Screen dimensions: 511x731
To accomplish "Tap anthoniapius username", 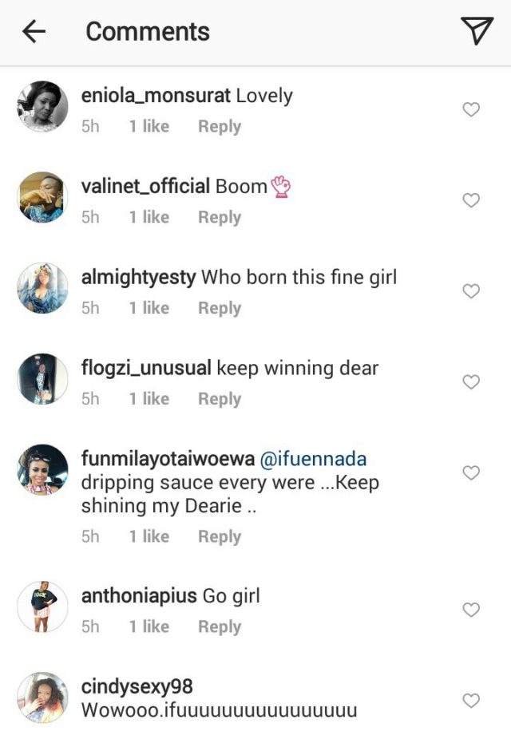I will pyautogui.click(x=139, y=596).
